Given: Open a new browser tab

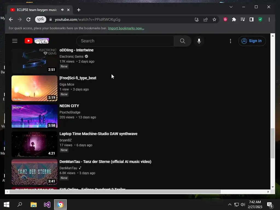Looking at the screenshot, I should click(78, 10).
